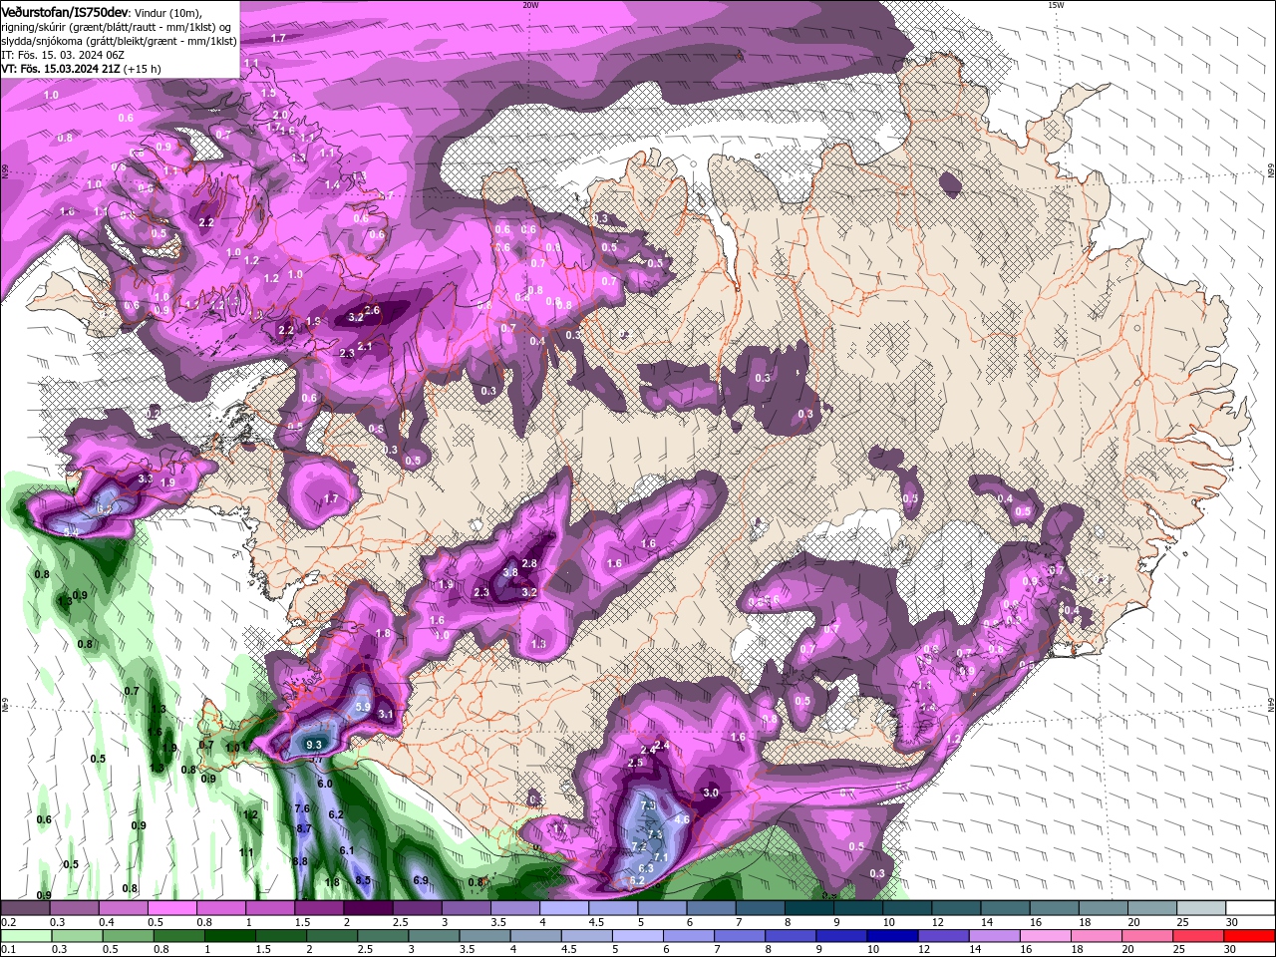Click the '2.6' precipitation value

tap(373, 310)
